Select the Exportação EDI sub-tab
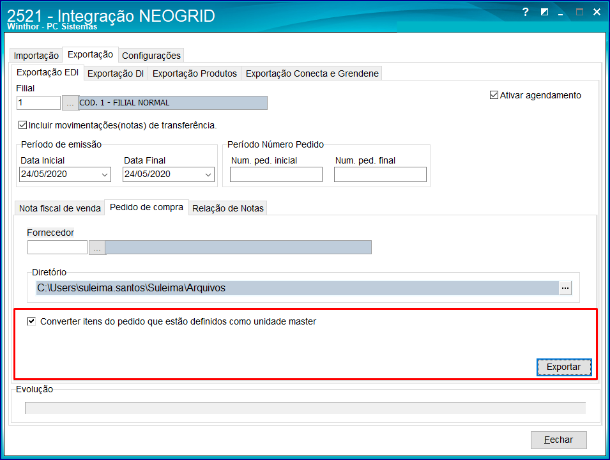The width and height of the screenshot is (610, 460). (47, 73)
